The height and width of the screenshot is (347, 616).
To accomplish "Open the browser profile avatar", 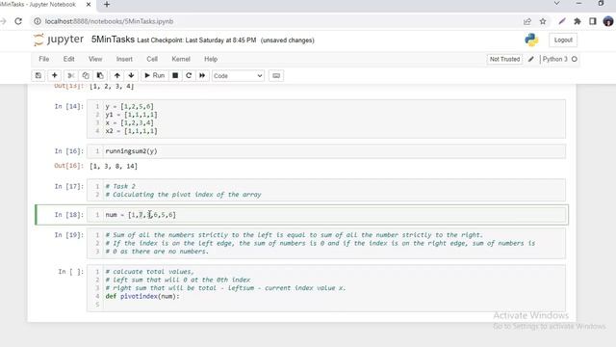I will click(608, 21).
